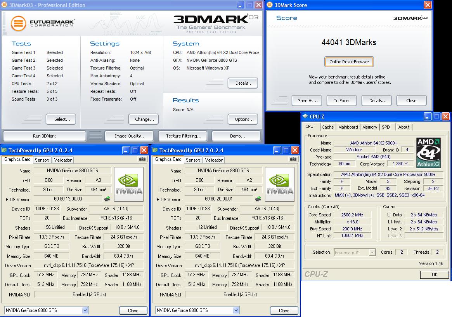Click NVIDIA logo in left GPU-Z window

[129, 184]
